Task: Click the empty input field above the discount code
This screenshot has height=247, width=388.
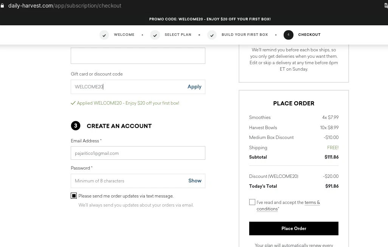Action: pyautogui.click(x=138, y=56)
